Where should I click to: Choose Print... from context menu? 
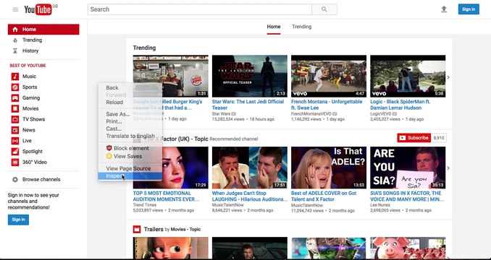pos(114,121)
